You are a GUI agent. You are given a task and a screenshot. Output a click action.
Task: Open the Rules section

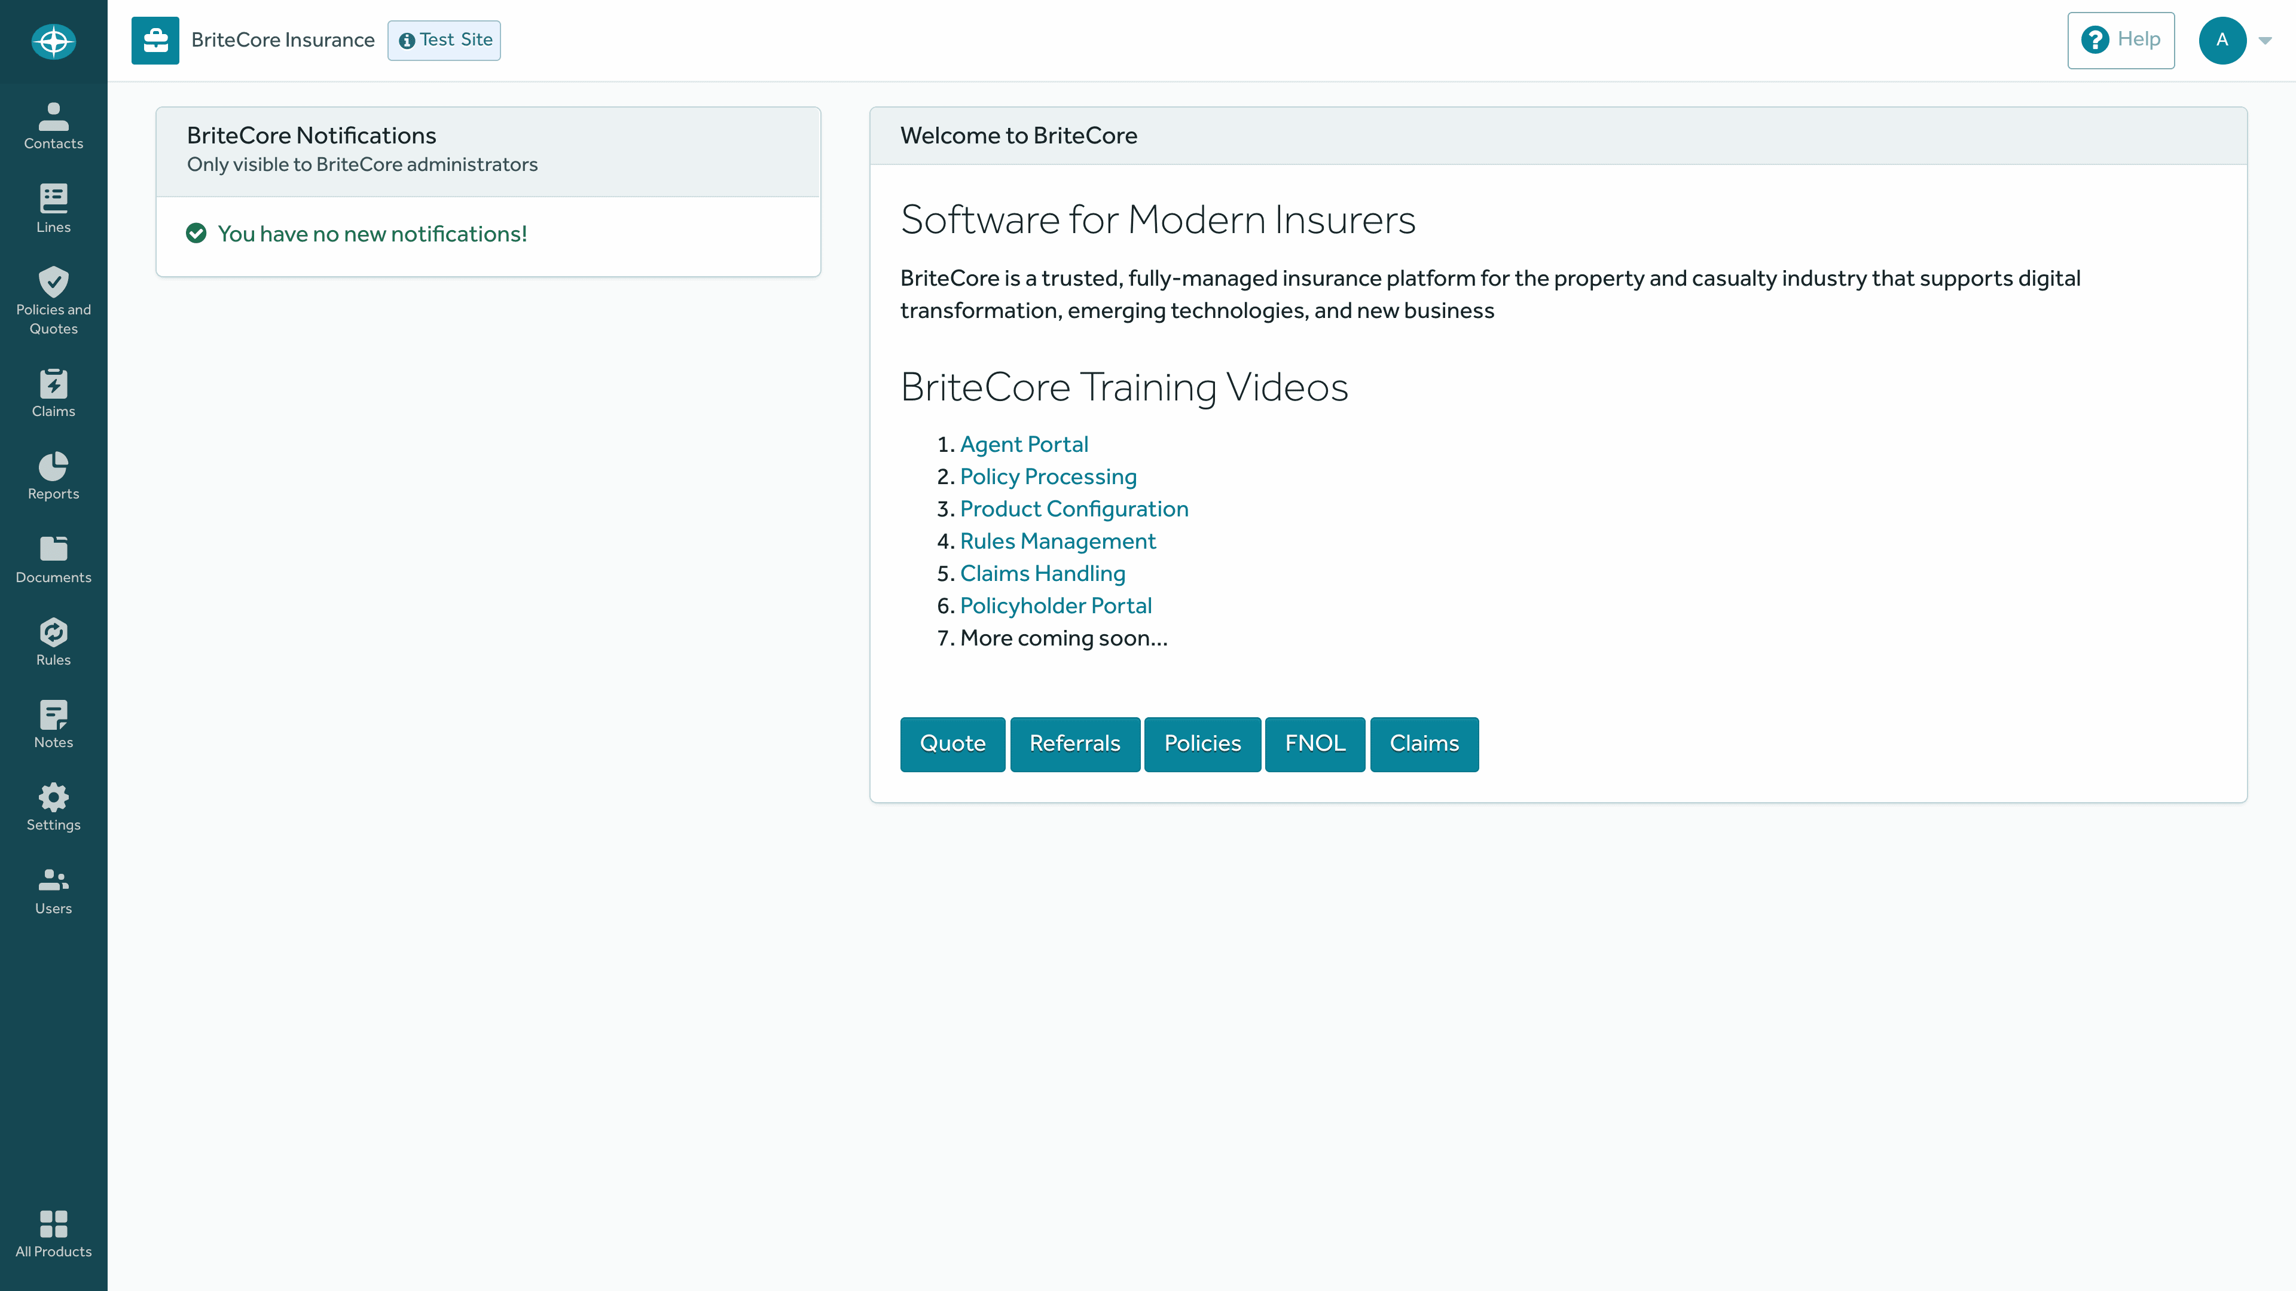tap(54, 641)
